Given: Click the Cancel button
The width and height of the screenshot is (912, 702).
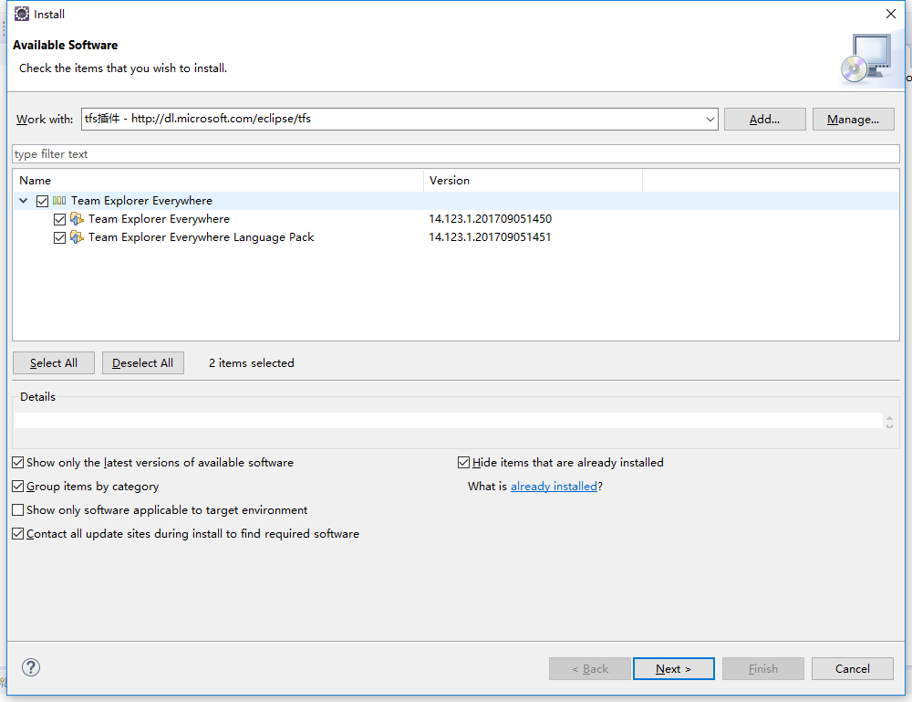Looking at the screenshot, I should tap(852, 669).
